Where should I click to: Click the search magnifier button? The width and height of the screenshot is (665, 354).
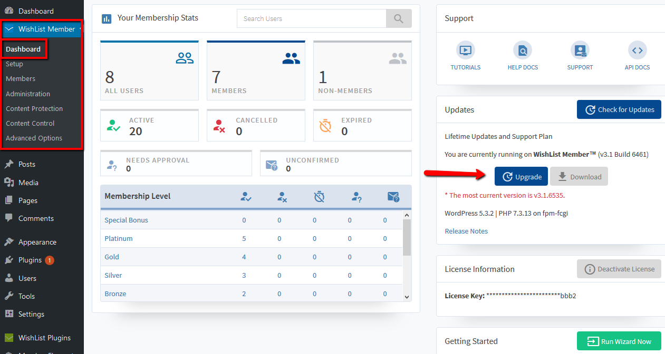[399, 18]
